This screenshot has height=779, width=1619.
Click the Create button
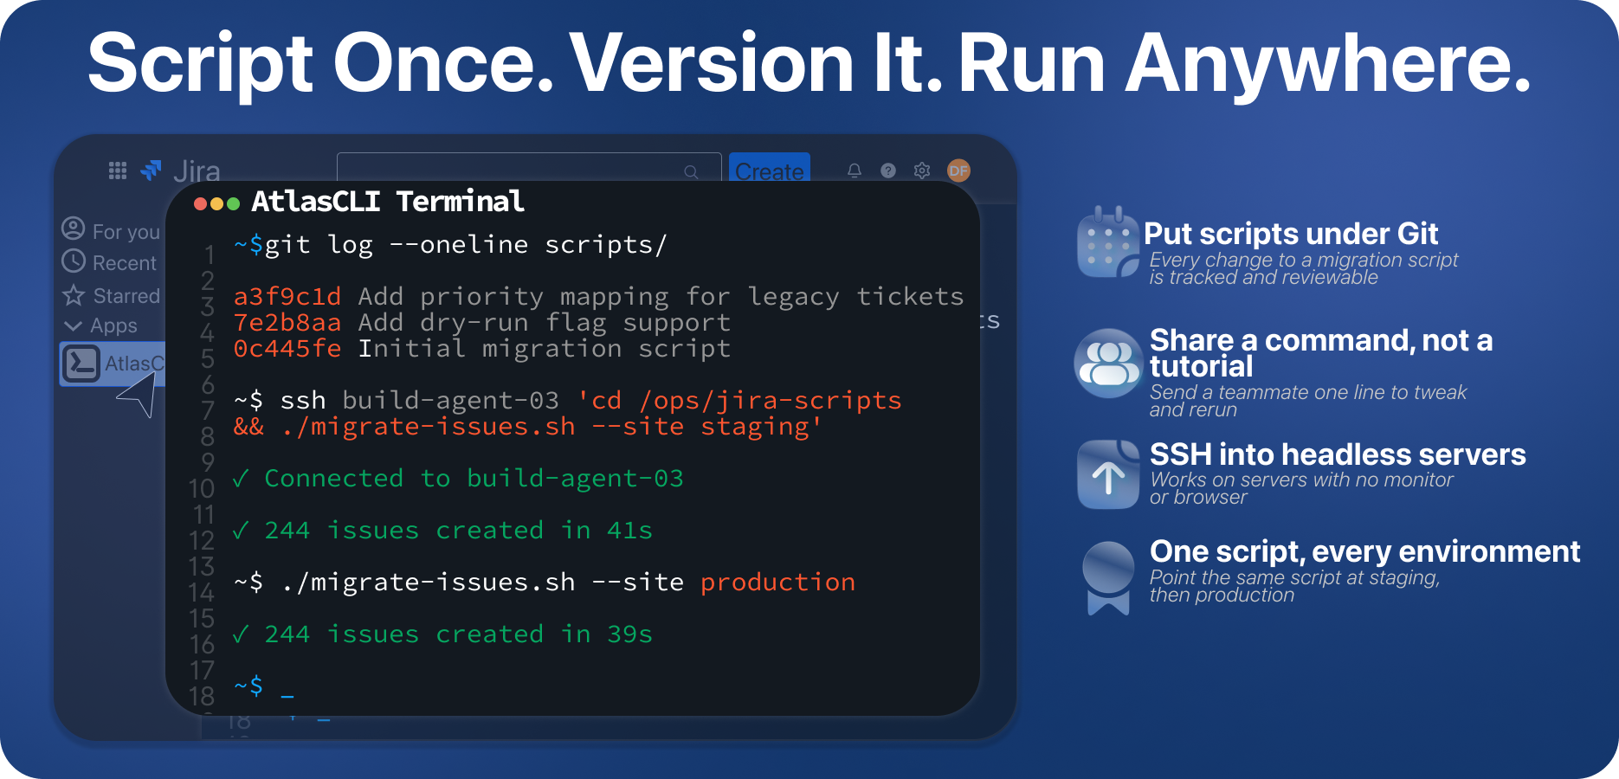coord(770,169)
